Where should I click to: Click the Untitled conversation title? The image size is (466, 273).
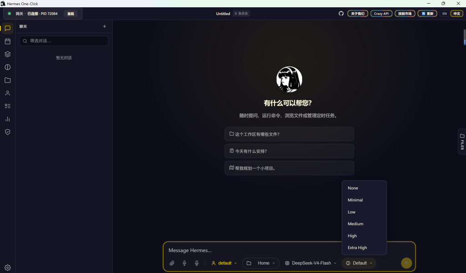[x=223, y=14]
